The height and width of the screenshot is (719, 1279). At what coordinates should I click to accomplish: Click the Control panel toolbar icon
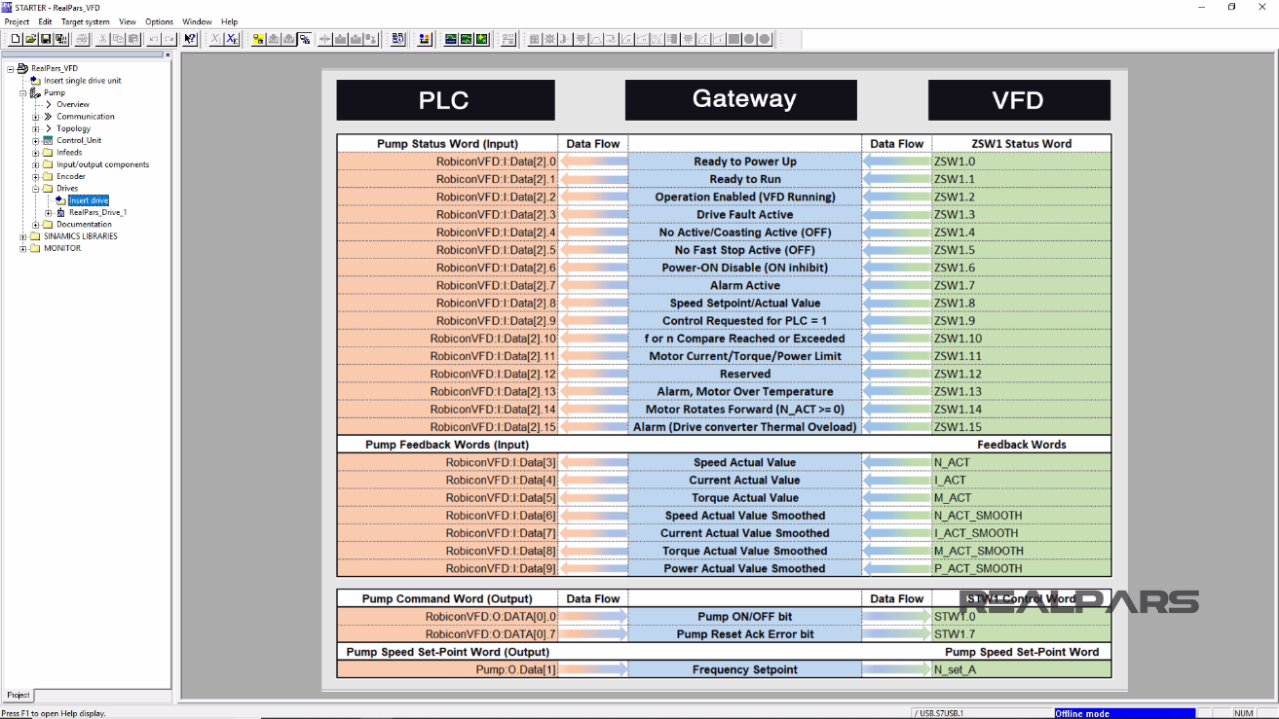(425, 39)
